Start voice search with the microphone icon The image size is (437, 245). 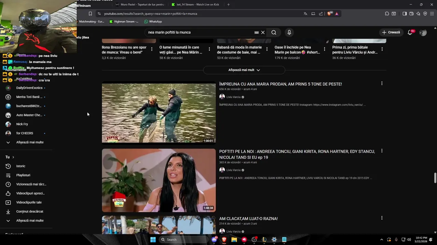pos(289,32)
